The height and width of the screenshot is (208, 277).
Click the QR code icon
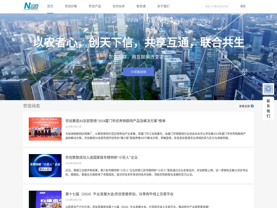pos(268,89)
